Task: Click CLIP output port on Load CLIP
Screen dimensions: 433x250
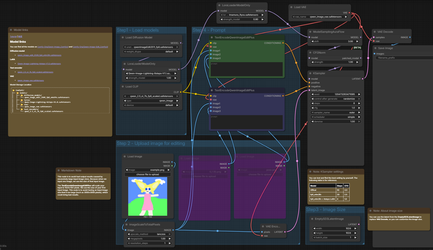Action: (x=181, y=92)
